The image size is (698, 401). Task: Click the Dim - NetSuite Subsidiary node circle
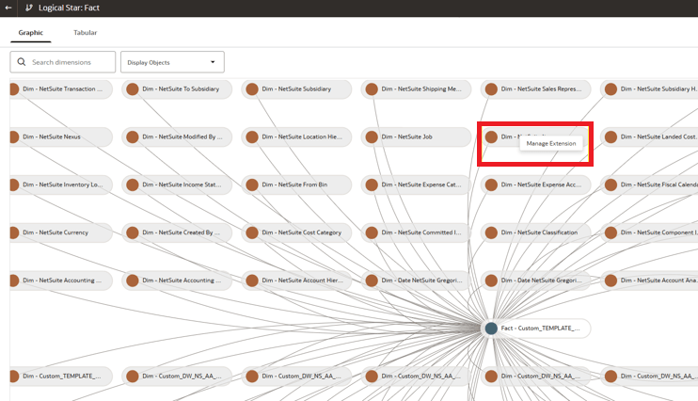[x=252, y=89]
